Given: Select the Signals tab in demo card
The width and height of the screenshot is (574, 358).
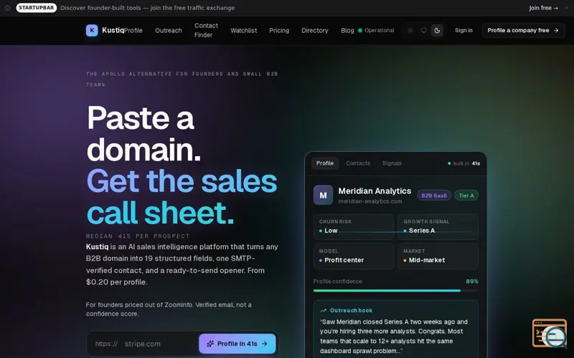Looking at the screenshot, I should [x=392, y=163].
